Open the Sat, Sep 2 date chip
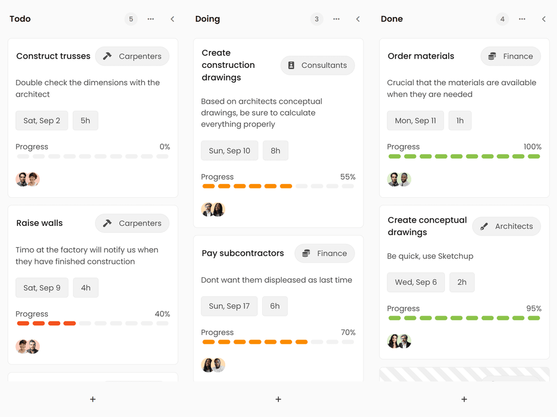 tap(42, 121)
